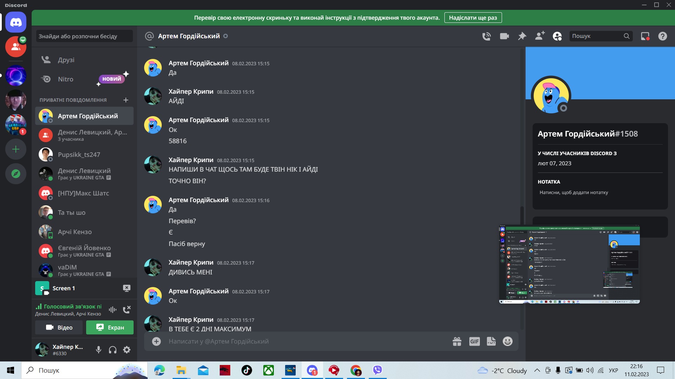Open group chat Денис Левицкий, Ар...
Viewport: 675px width, 379px height.
(x=84, y=135)
